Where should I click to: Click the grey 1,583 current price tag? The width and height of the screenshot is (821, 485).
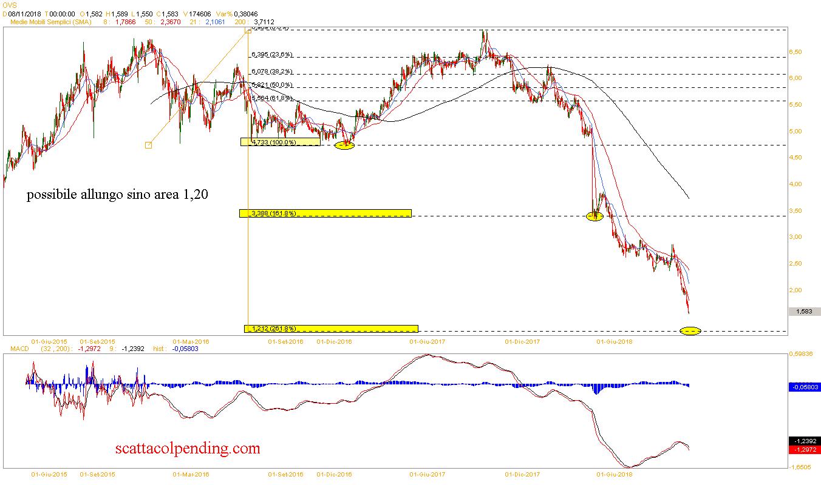804,312
